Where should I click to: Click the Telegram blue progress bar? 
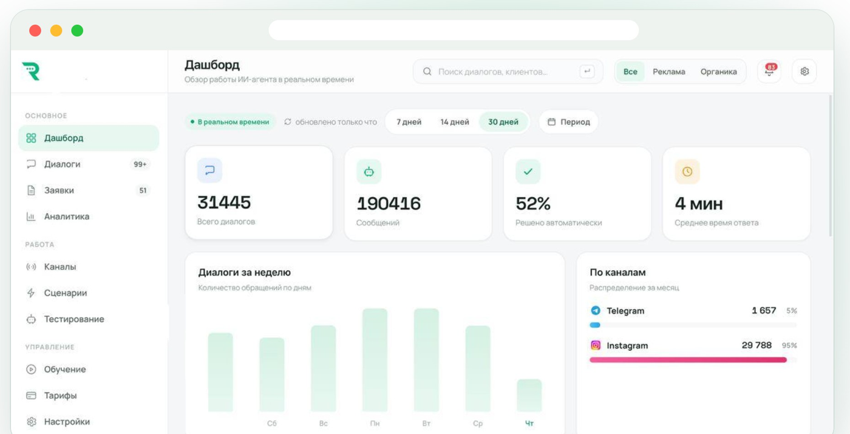pyautogui.click(x=595, y=325)
